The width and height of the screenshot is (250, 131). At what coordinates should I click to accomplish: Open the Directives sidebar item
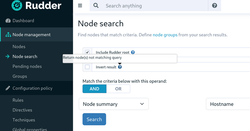[x=22, y=110]
